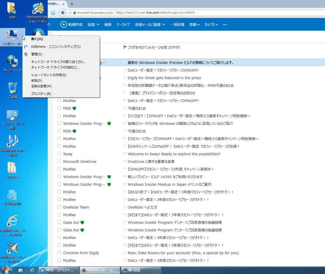Open the ［重要］プライバシーポリシー改定等のお知らせ email
325x274 pixels.
161,93
